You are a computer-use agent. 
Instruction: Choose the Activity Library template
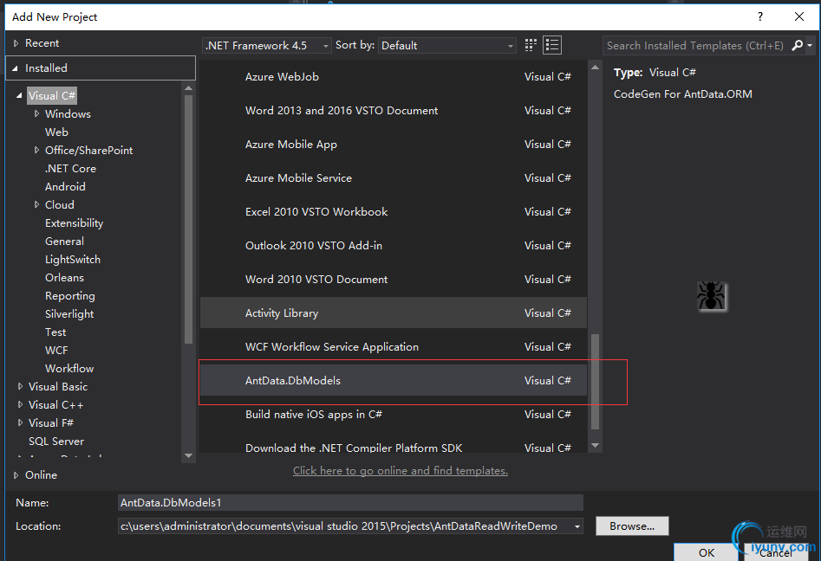[394, 313]
